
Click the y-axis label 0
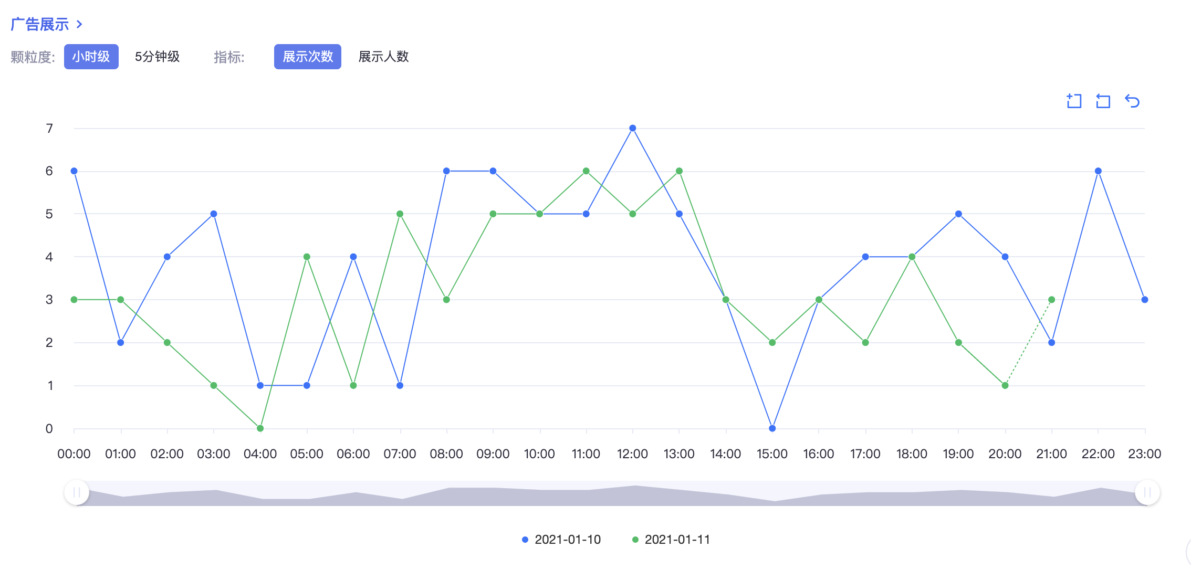49,429
